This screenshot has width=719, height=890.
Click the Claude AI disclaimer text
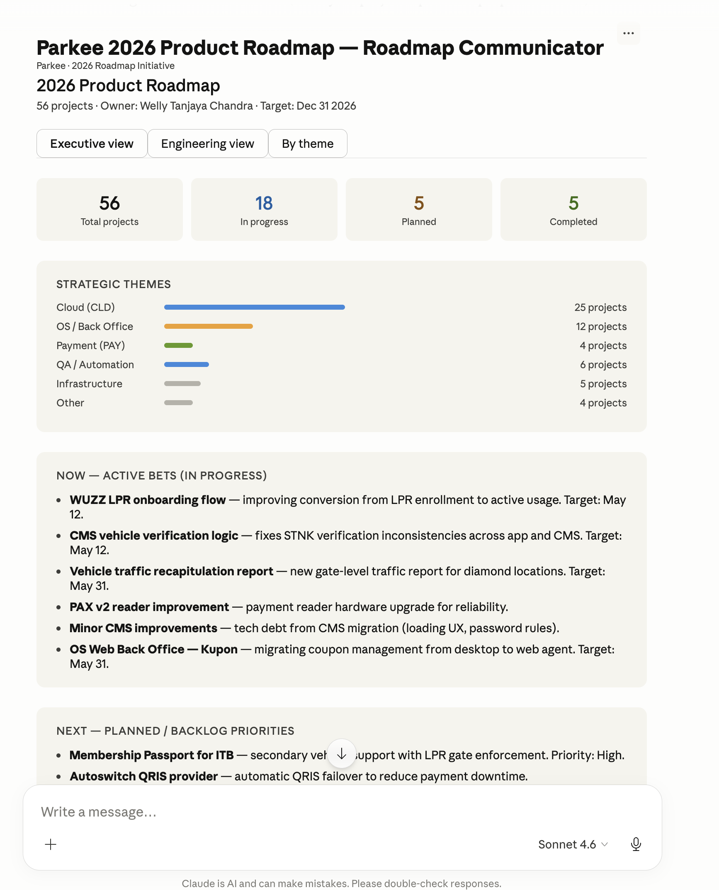[342, 883]
